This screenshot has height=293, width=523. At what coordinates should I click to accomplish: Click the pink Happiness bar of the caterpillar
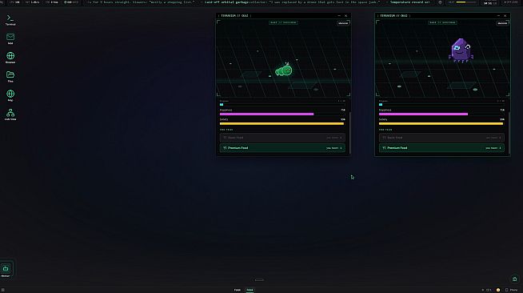pyautogui.click(x=266, y=114)
